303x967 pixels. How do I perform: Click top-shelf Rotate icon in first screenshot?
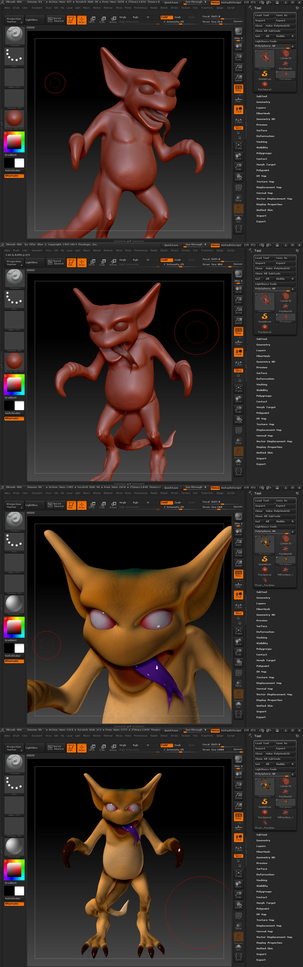click(113, 20)
